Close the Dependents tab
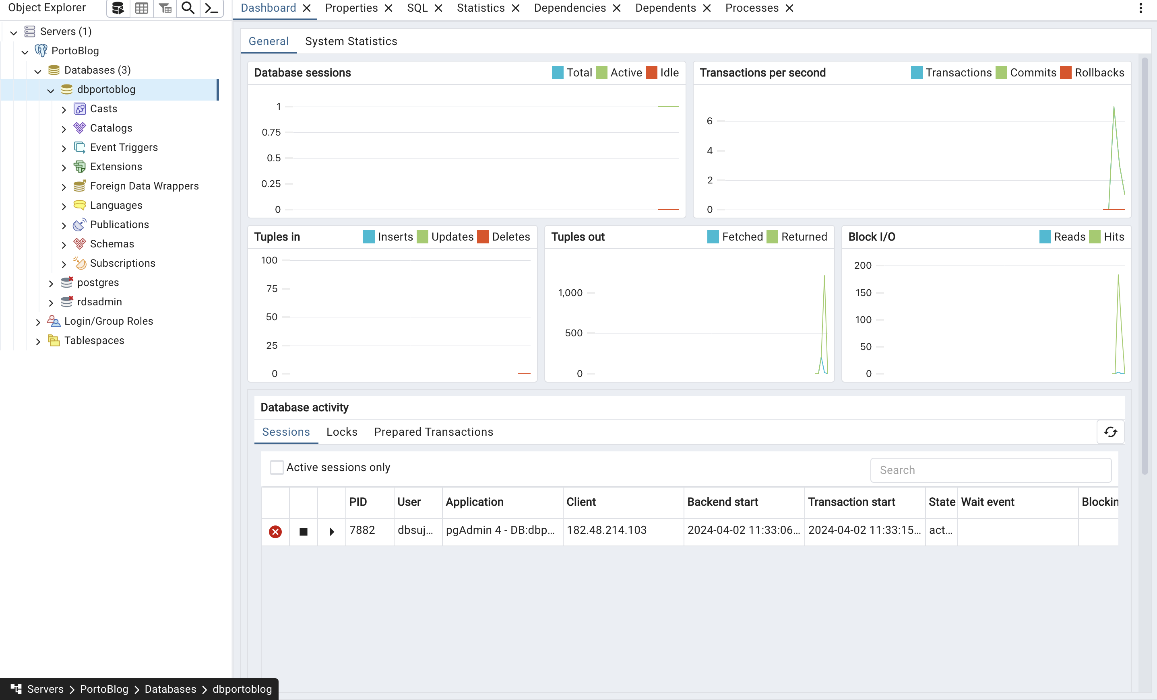Viewport: 1157px width, 700px height. pyautogui.click(x=707, y=8)
